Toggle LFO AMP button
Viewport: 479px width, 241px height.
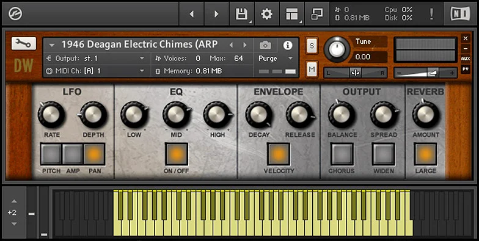72,154
